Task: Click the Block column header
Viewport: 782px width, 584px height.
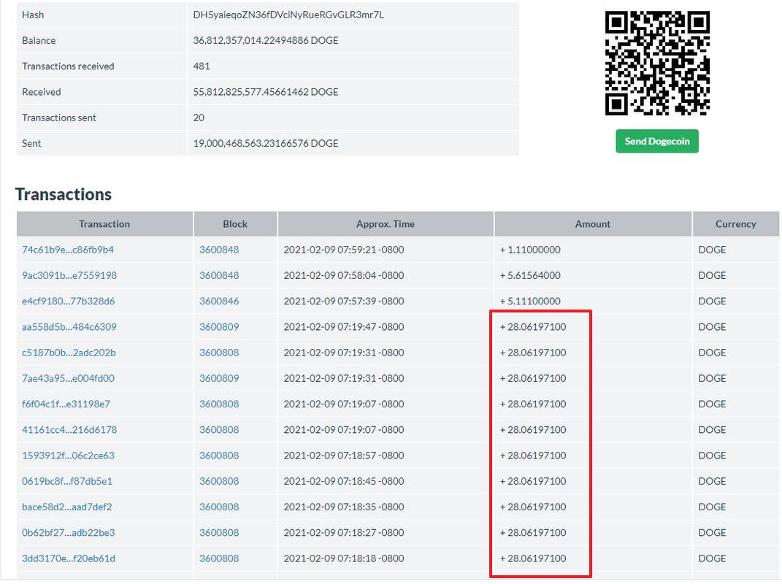Action: pos(235,224)
